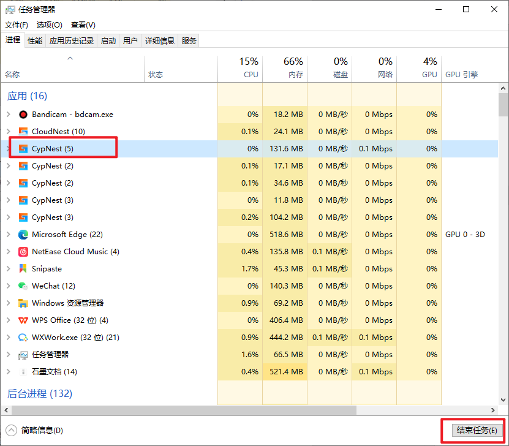Expand the WPS Office (32 位) group

pos(9,320)
